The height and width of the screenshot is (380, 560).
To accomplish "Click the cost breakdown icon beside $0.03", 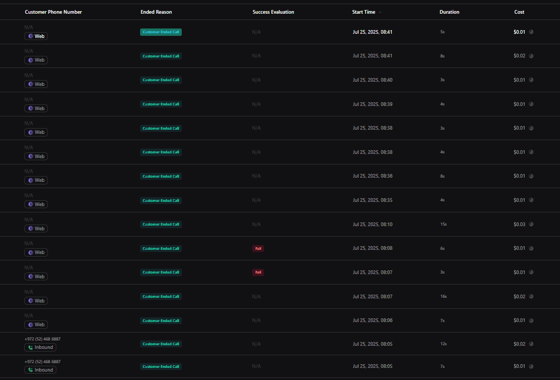I will [531, 225].
